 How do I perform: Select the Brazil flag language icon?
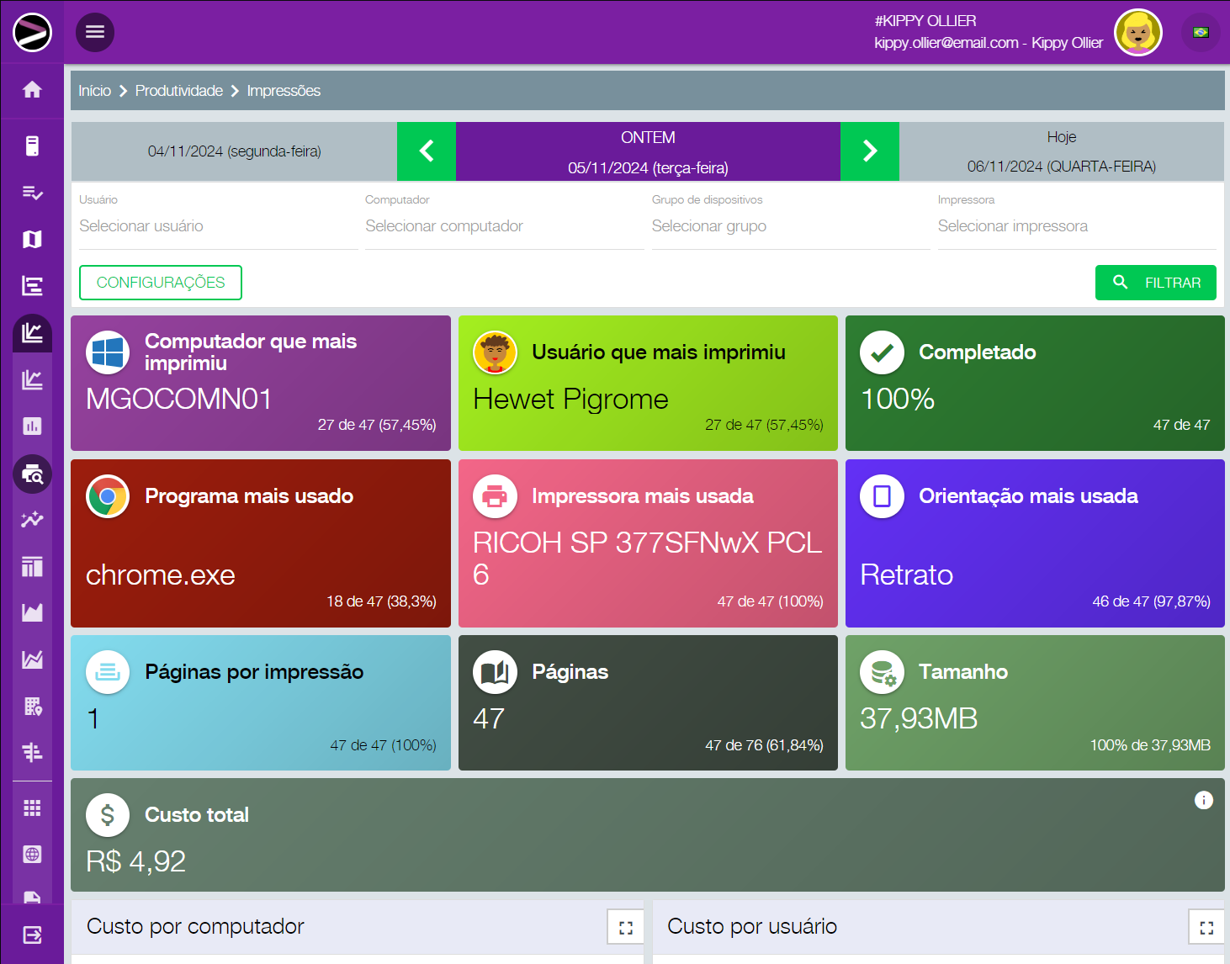[1201, 33]
